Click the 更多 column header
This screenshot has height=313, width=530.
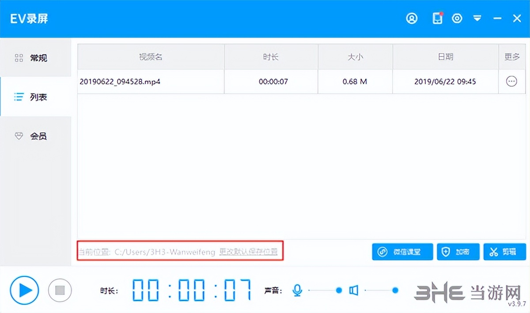click(512, 56)
